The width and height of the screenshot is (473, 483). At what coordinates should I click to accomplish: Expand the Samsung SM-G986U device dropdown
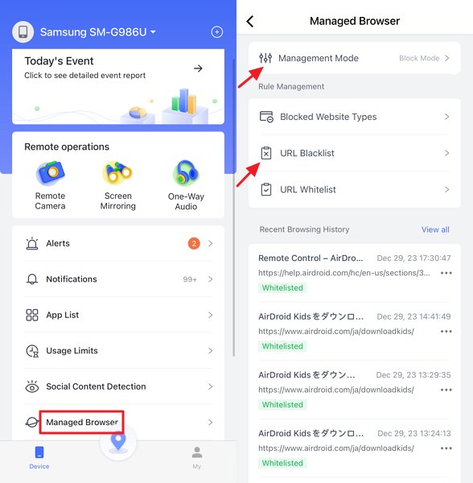(98, 32)
